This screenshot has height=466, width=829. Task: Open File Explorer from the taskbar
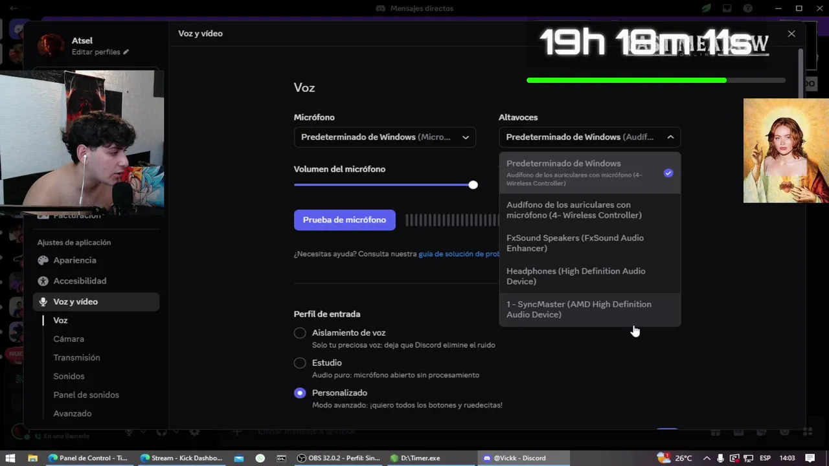tap(32, 458)
